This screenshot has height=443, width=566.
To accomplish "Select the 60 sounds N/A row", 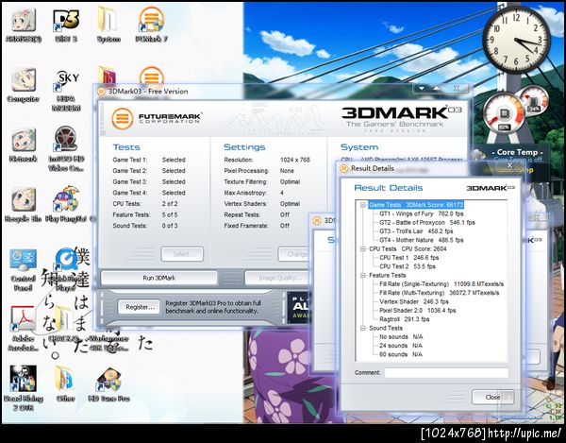I will (x=401, y=354).
